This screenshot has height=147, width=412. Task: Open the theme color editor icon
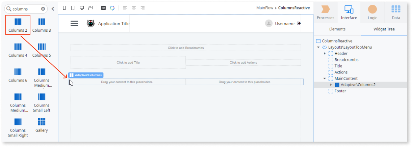(x=112, y=8)
